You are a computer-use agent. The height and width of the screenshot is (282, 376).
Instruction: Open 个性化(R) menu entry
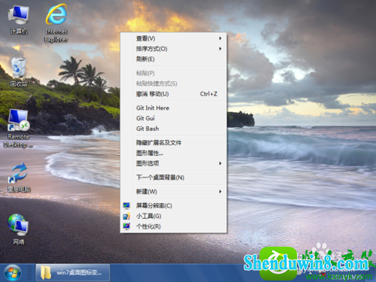tap(174, 226)
